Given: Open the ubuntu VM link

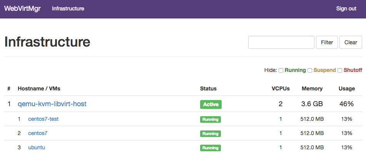Looking at the screenshot, I should pos(37,147).
